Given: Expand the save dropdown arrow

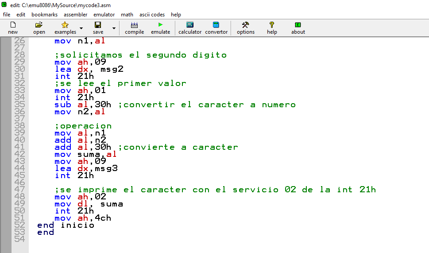Looking at the screenshot, I should pos(114,28).
